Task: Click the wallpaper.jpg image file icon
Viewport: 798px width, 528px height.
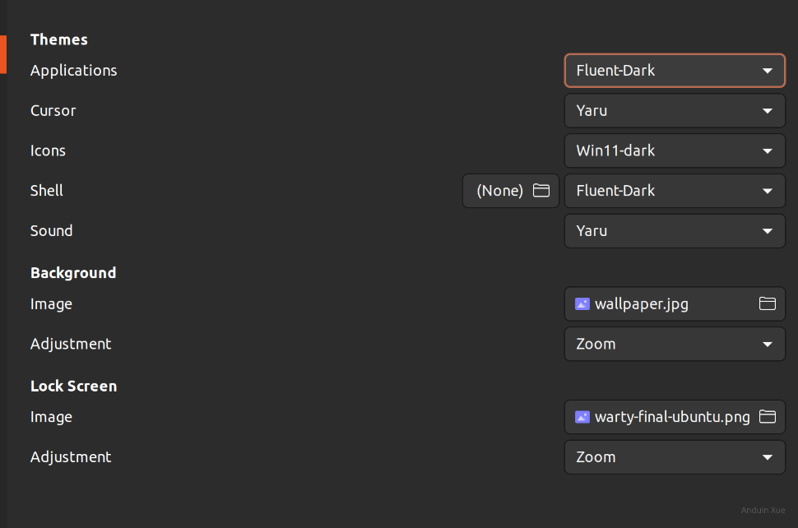Action: [x=582, y=304]
